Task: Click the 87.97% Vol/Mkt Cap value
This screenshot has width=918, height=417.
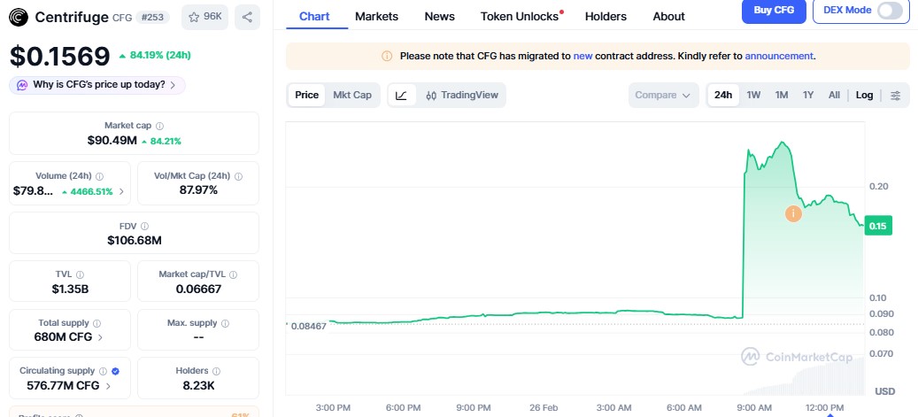Action: (x=198, y=190)
